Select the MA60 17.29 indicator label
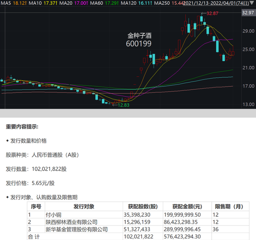 (x=104, y=3)
